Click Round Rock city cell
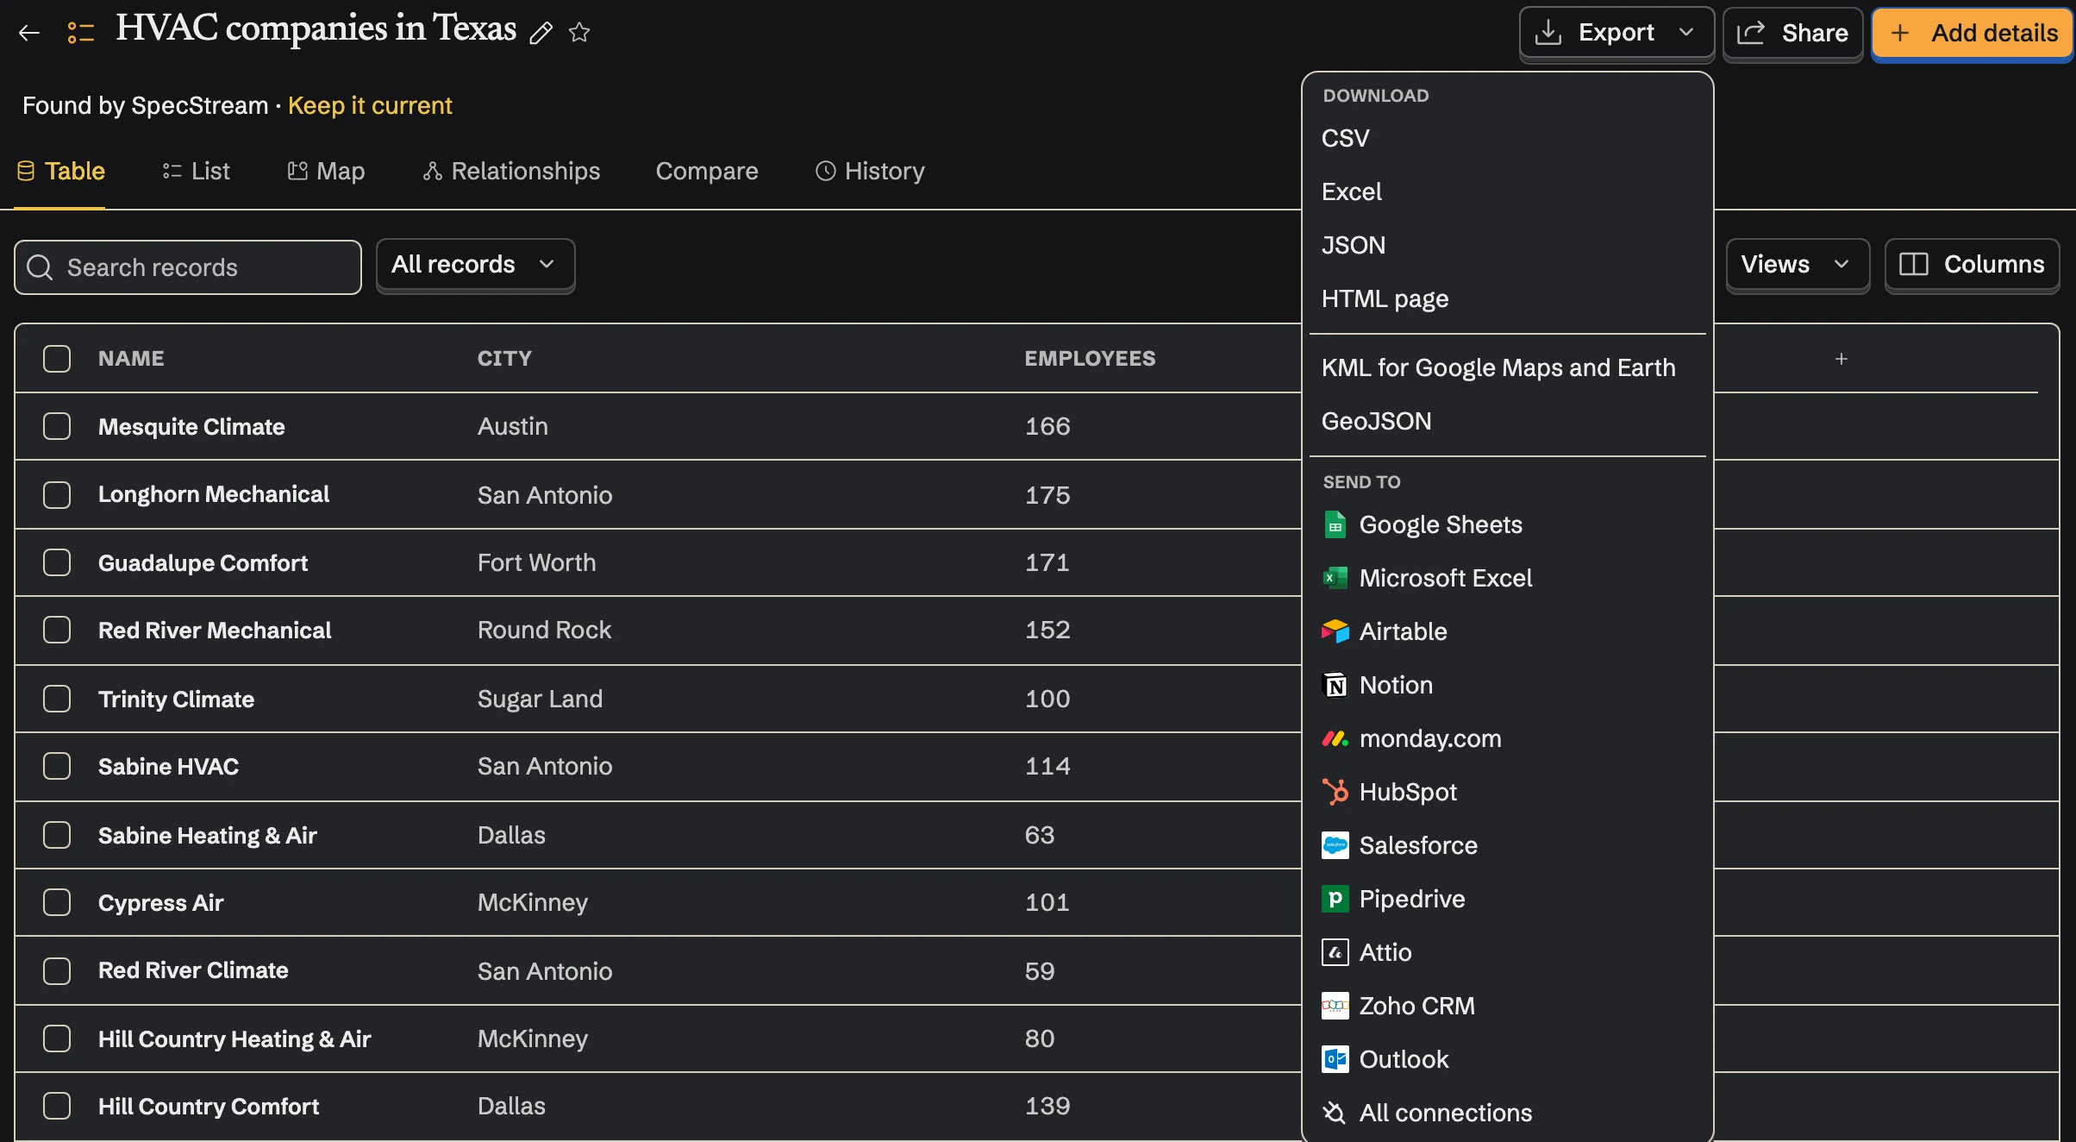The height and width of the screenshot is (1142, 2076). (x=544, y=630)
